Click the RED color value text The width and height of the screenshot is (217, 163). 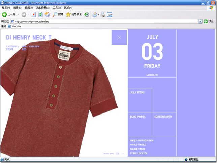(x=24, y=50)
